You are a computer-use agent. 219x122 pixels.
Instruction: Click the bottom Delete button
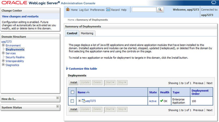pyautogui.click(x=97, y=109)
